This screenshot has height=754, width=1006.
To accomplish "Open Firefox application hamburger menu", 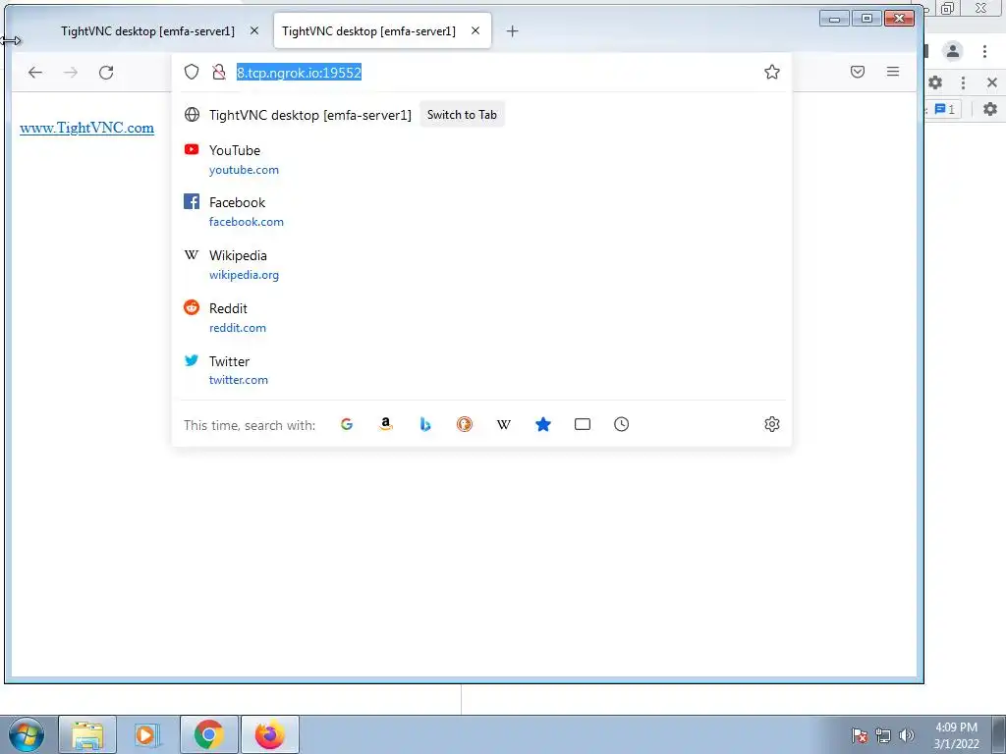I will (892, 72).
